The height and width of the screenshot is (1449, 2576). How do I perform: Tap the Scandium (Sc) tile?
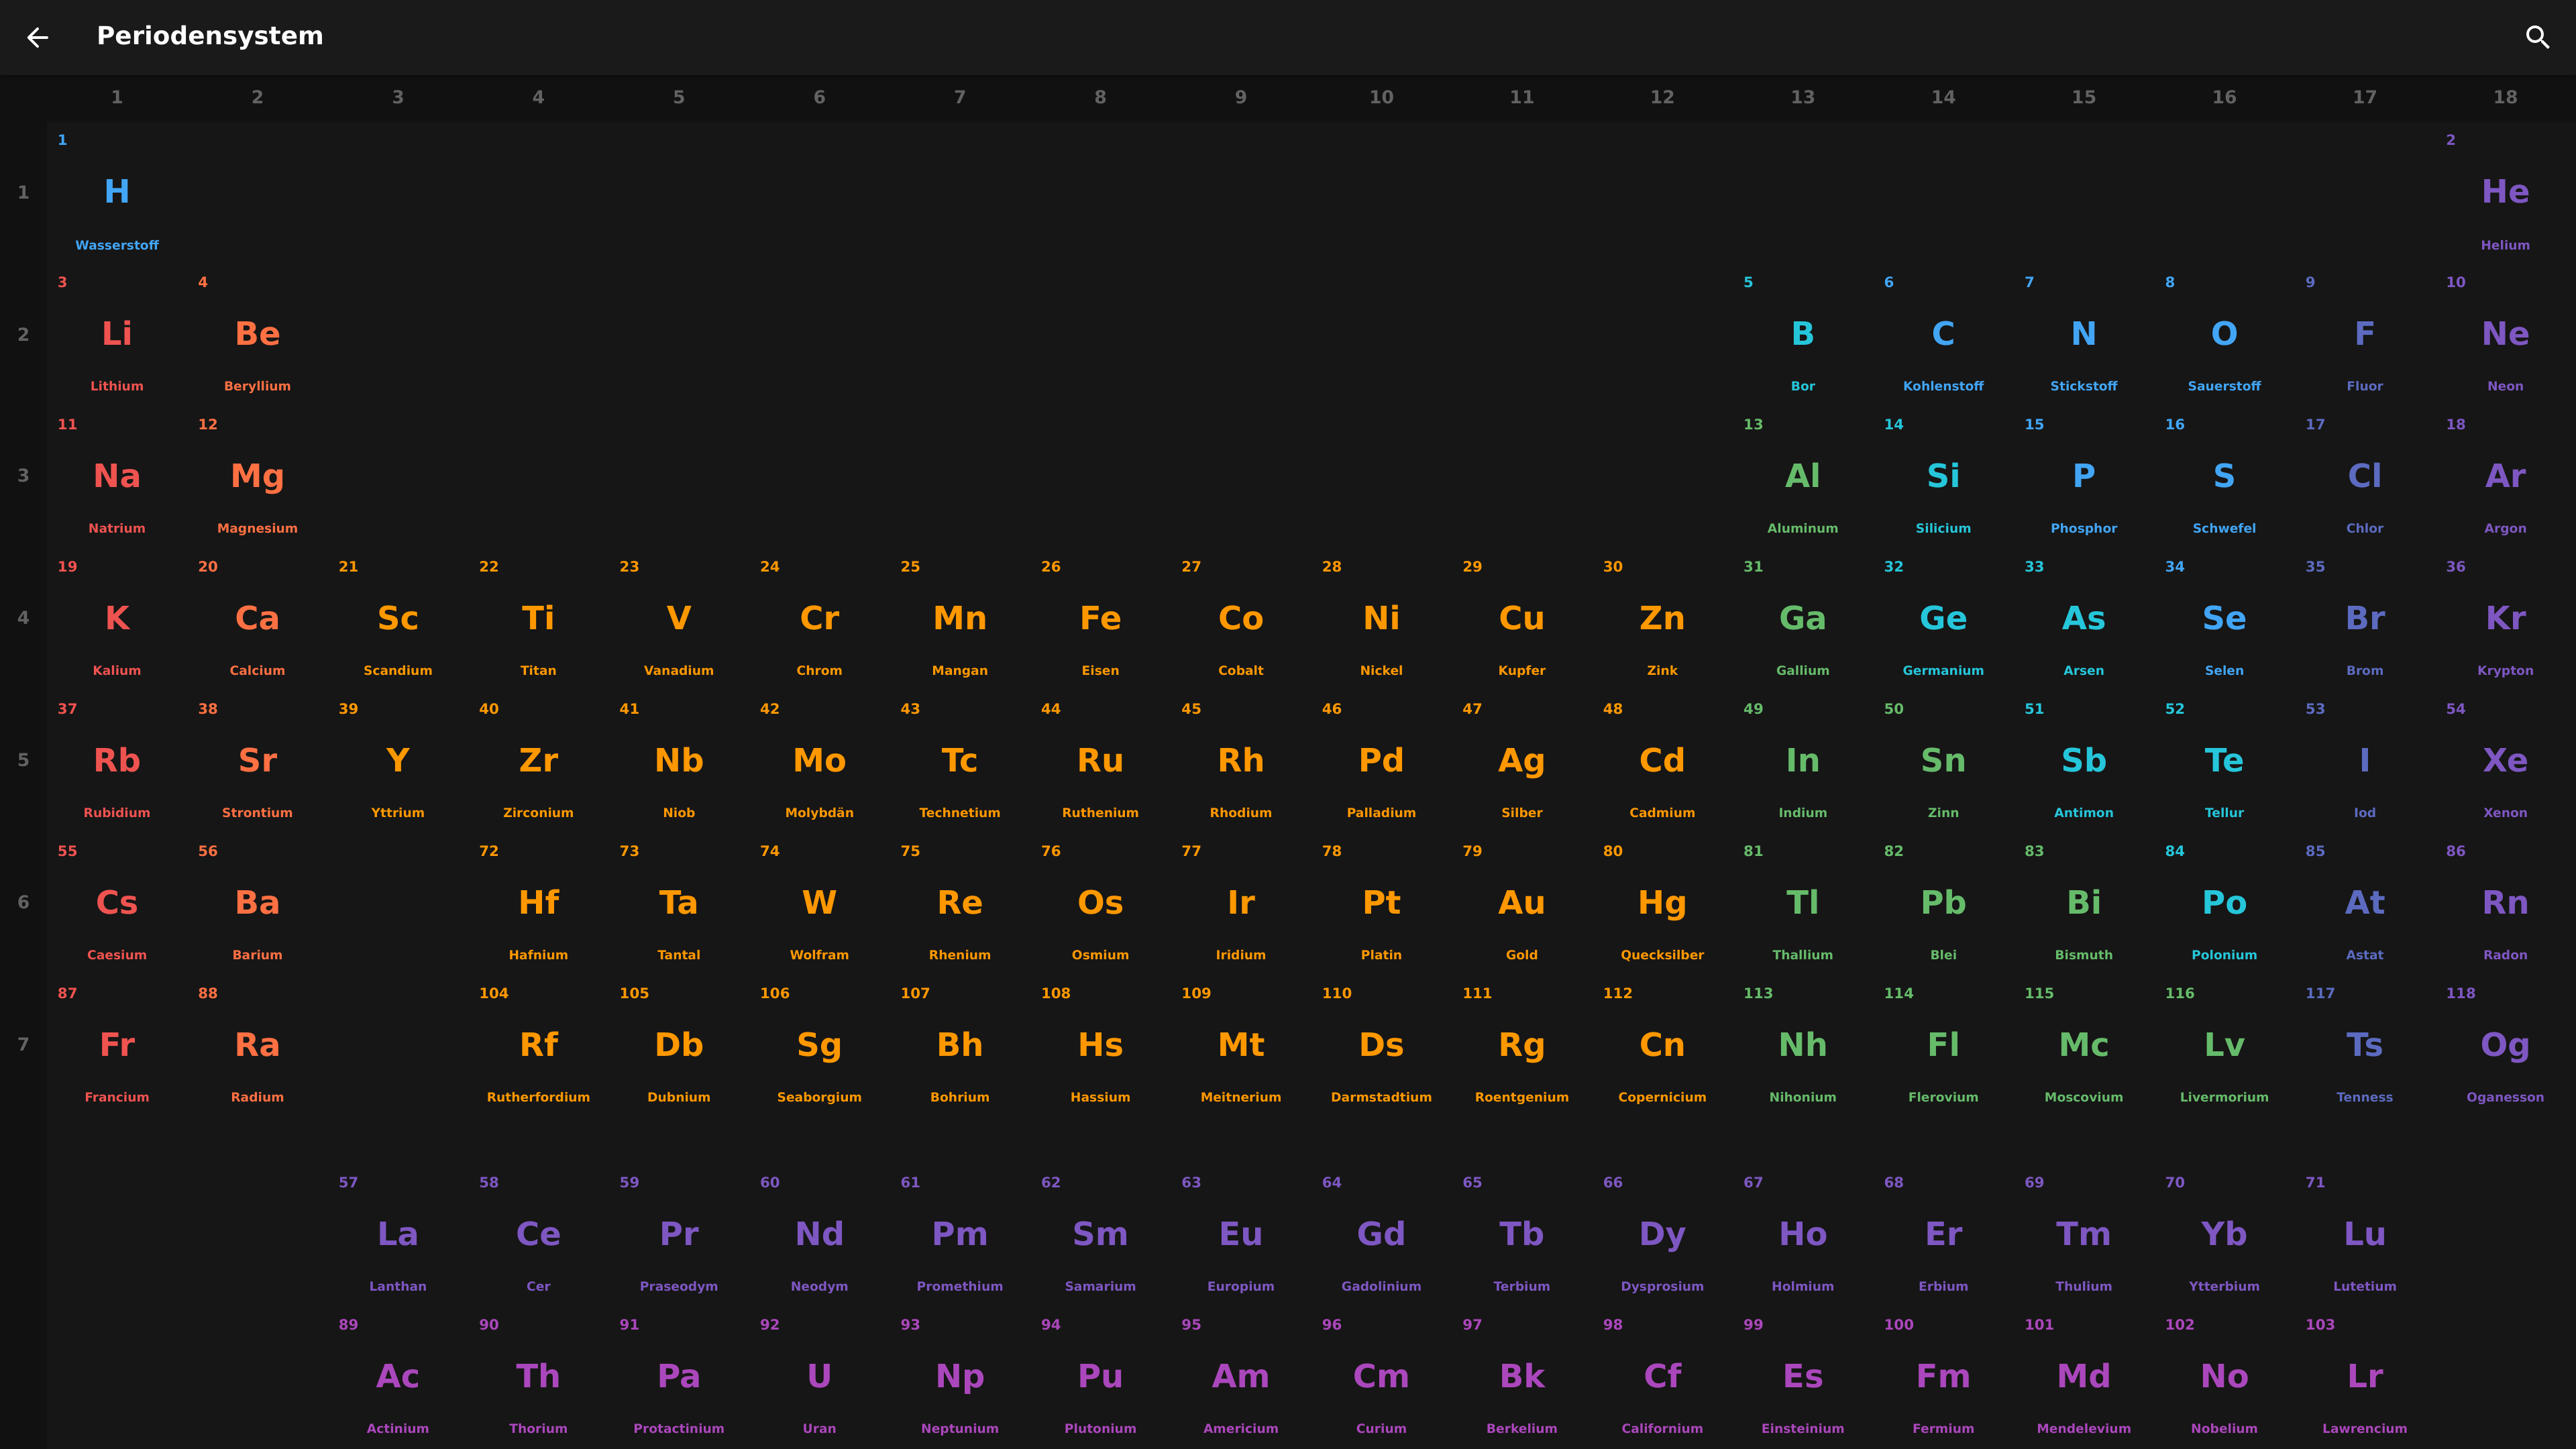[x=398, y=618]
